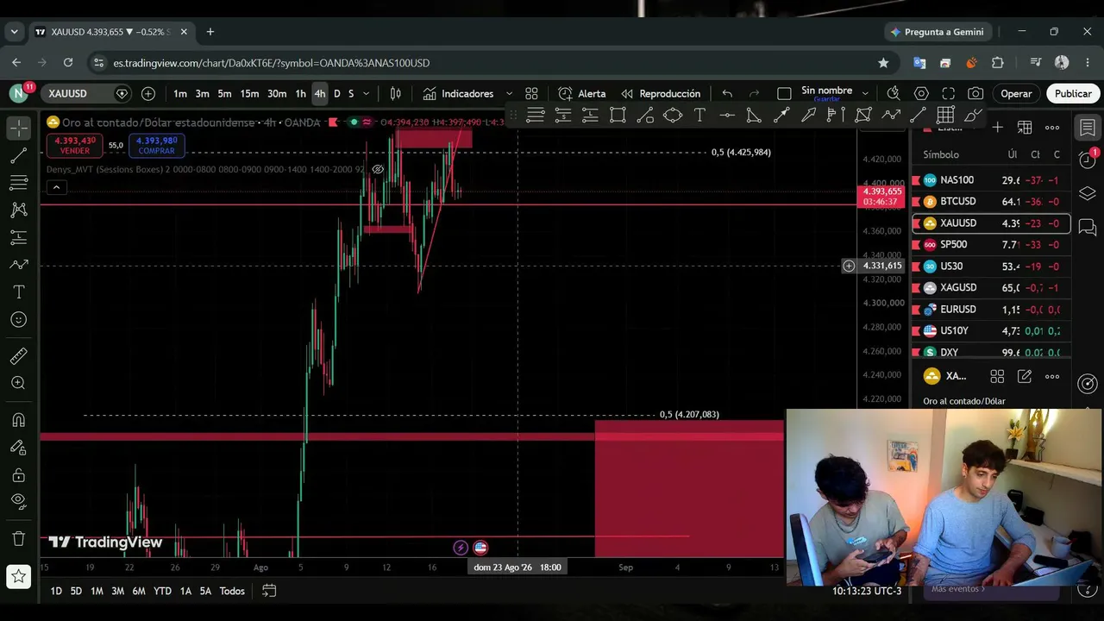Show the hidden Denys_MVT indicator

pyautogui.click(x=378, y=169)
